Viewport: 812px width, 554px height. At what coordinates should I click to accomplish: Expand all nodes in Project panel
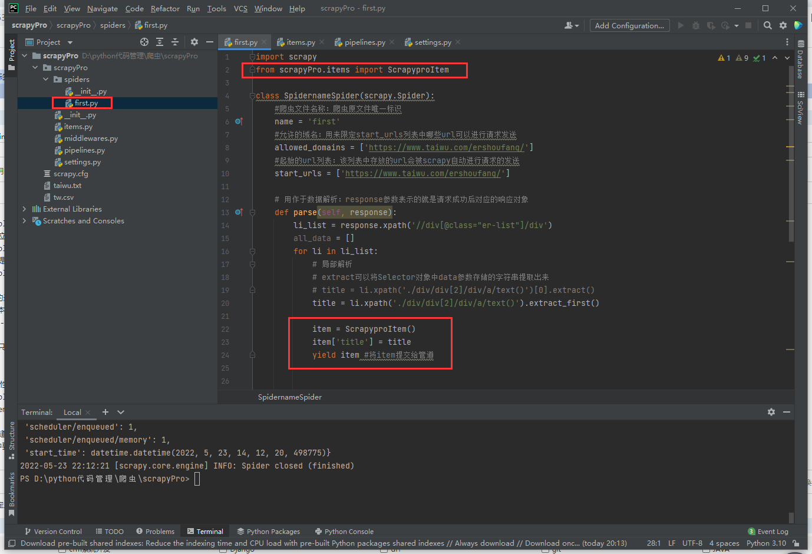coord(160,42)
